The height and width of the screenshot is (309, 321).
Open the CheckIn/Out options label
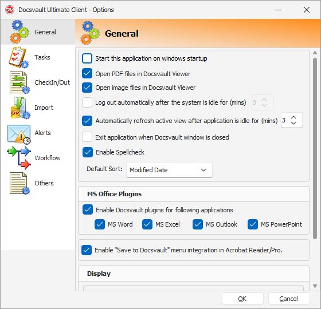click(x=52, y=82)
